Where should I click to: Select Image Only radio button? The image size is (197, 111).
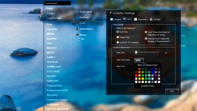(x=118, y=37)
